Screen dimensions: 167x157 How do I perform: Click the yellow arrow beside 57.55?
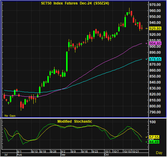(x=146, y=137)
